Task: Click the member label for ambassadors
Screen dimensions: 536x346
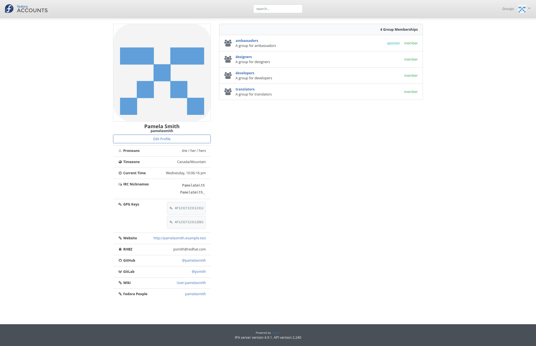Action: (411, 43)
